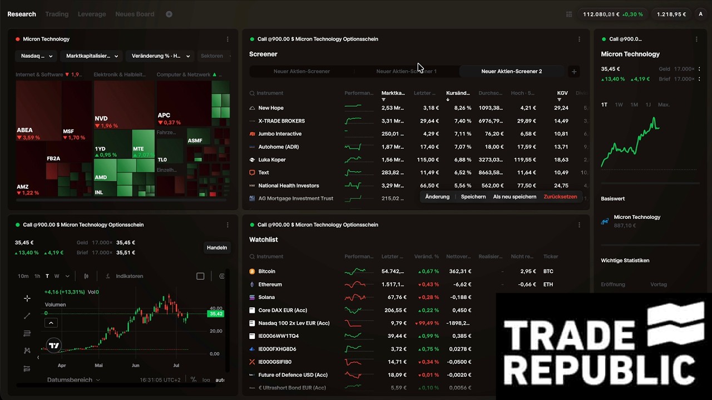Click the Speichern button
Screen dimensions: 712x400
click(x=473, y=197)
